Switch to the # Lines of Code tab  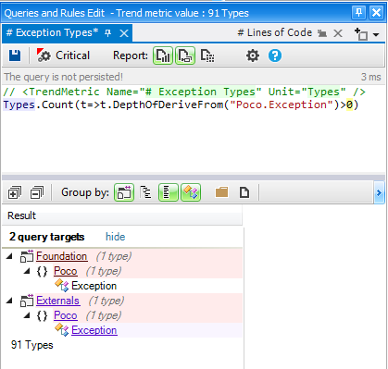pos(275,32)
